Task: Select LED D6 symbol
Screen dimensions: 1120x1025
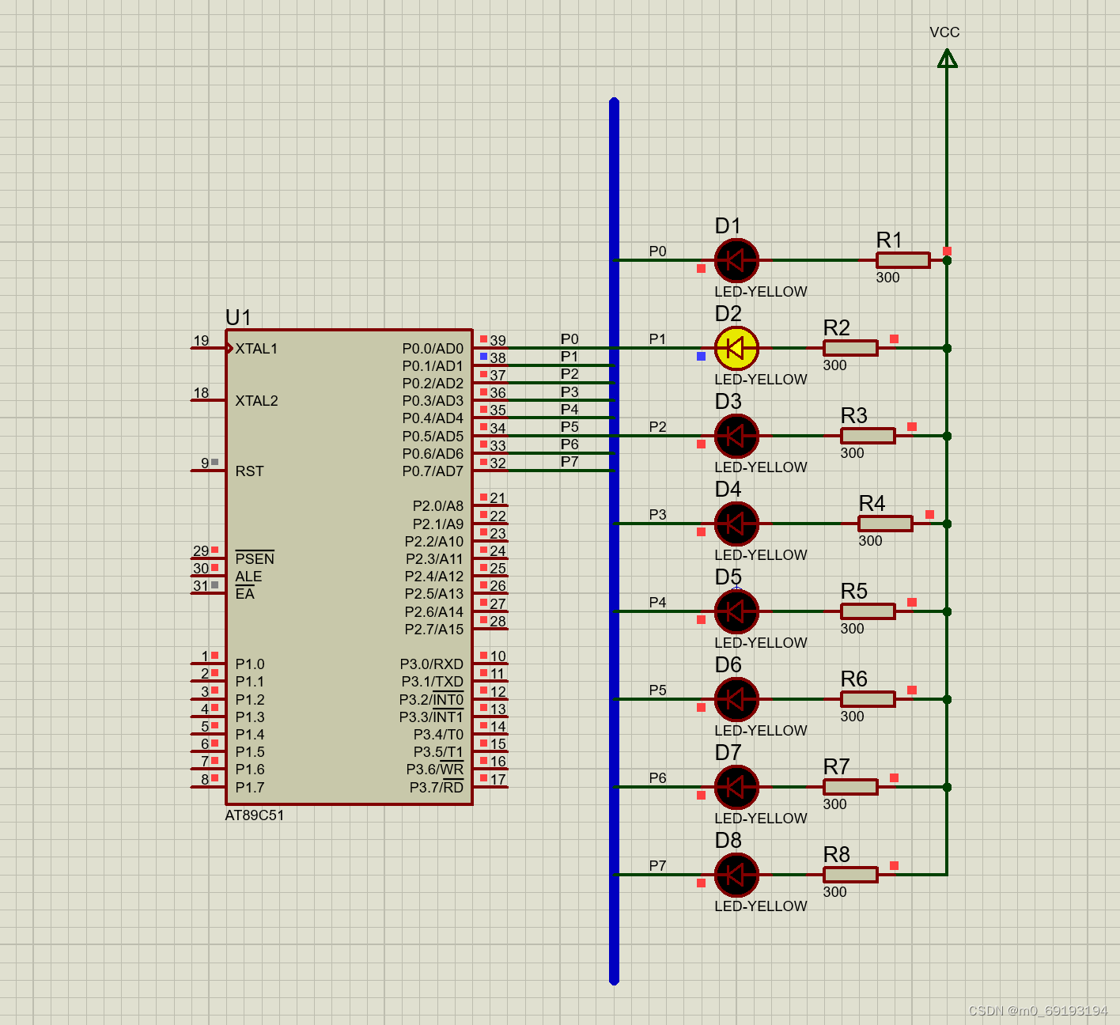Action: tap(736, 699)
